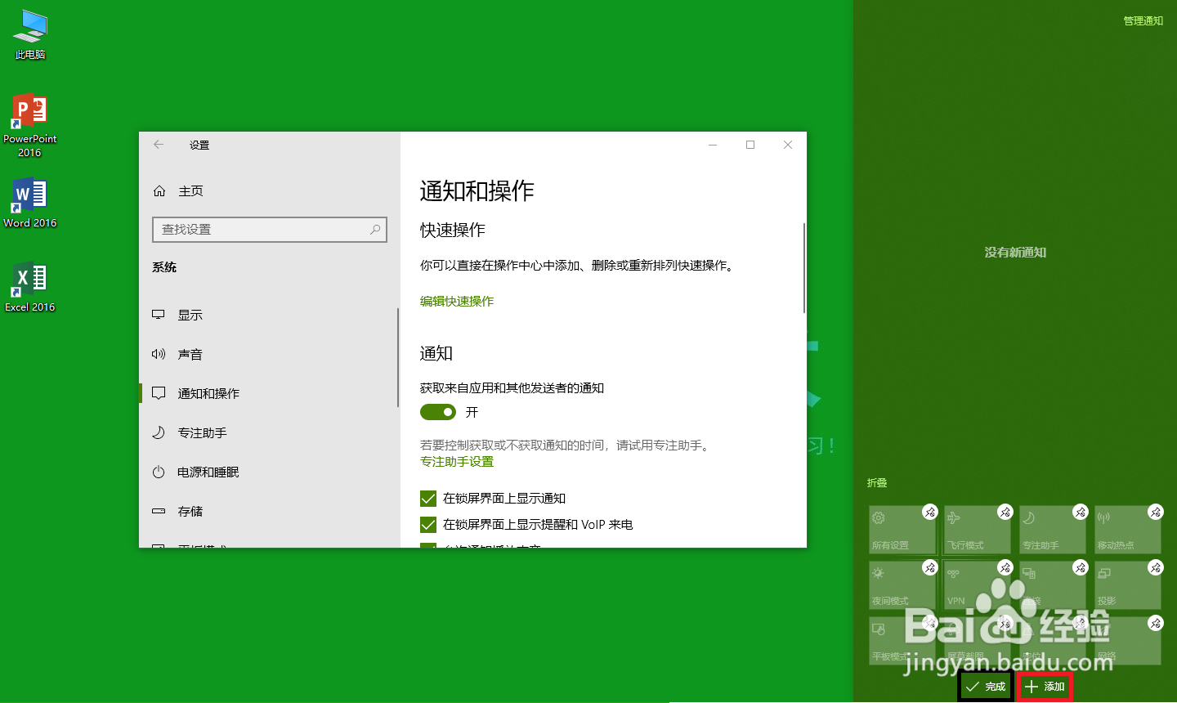Viewport: 1177px width, 703px height.
Task: Select the VPN quick action tile
Action: 978,585
